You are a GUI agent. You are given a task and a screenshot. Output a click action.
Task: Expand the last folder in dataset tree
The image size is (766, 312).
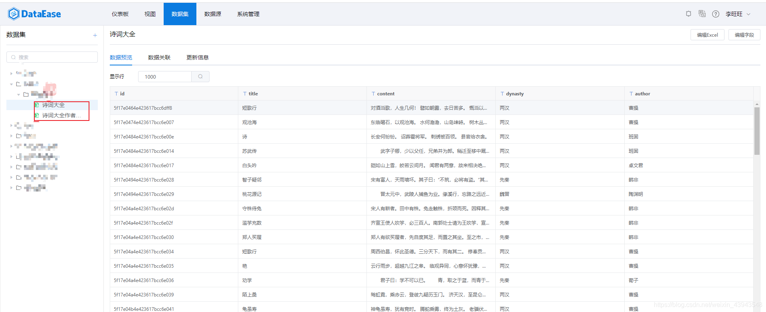click(x=11, y=188)
